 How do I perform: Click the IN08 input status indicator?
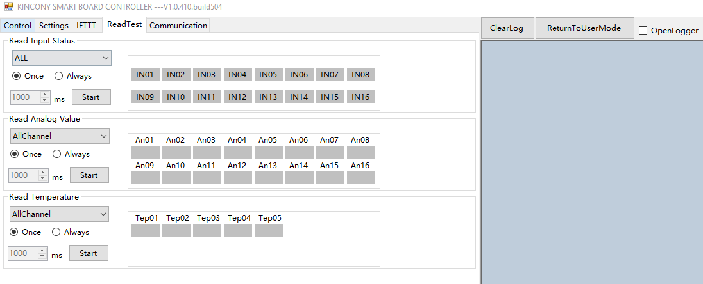360,75
